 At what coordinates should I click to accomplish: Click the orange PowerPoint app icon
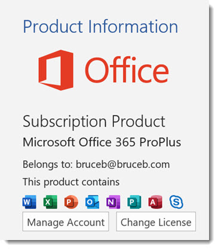(x=71, y=202)
